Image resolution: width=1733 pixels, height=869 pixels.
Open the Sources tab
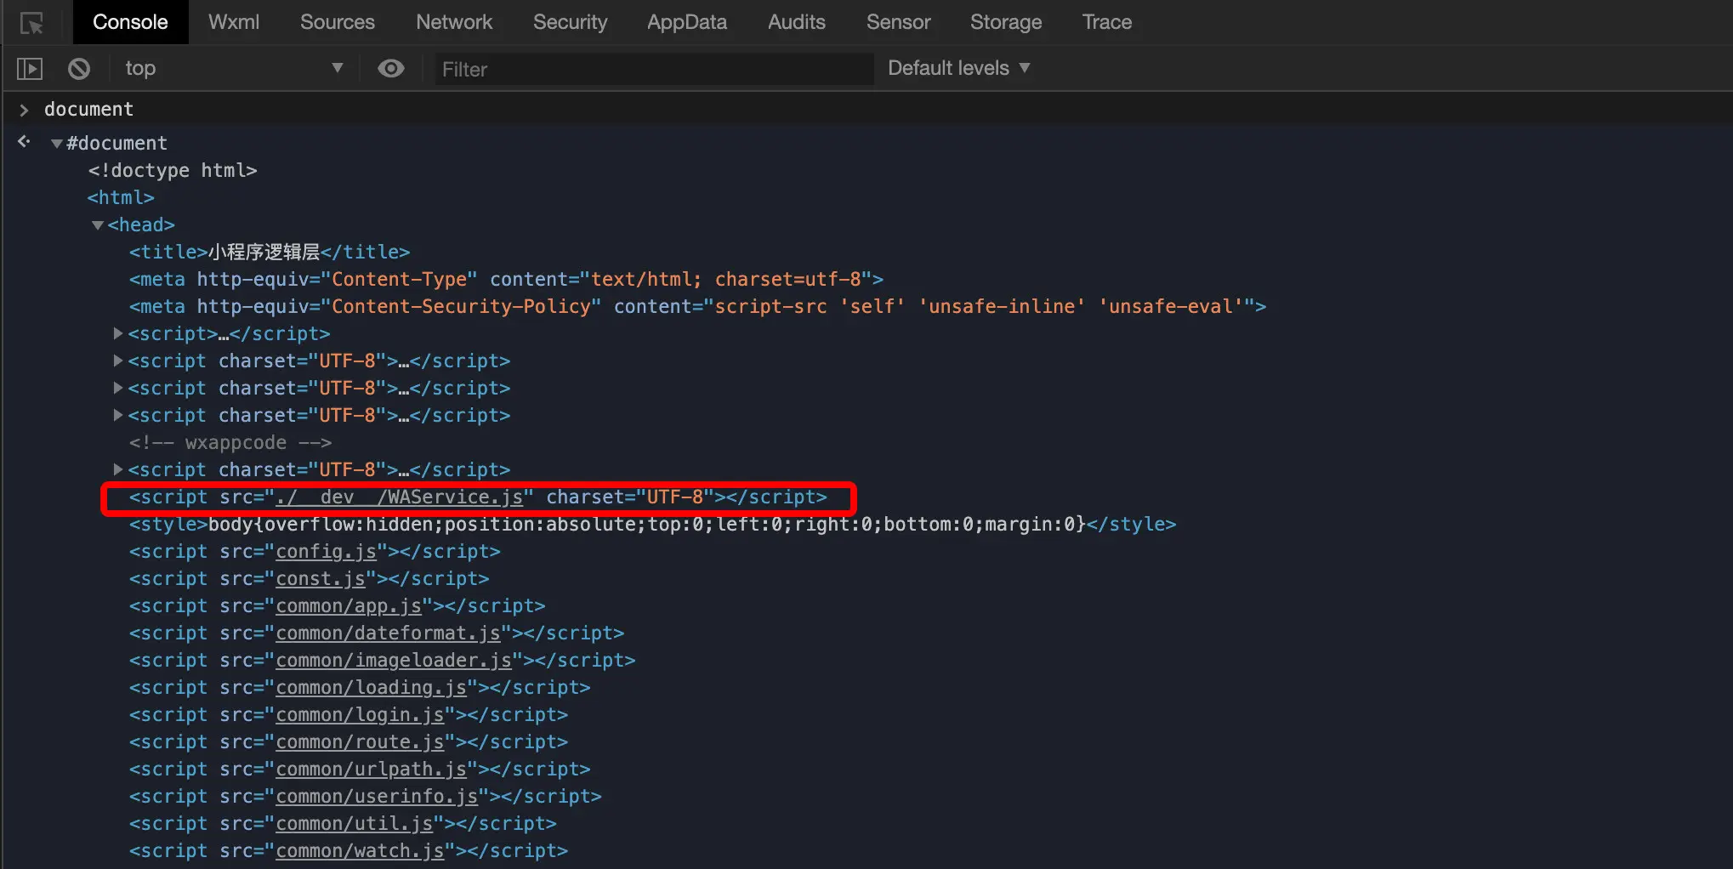pyautogui.click(x=338, y=22)
